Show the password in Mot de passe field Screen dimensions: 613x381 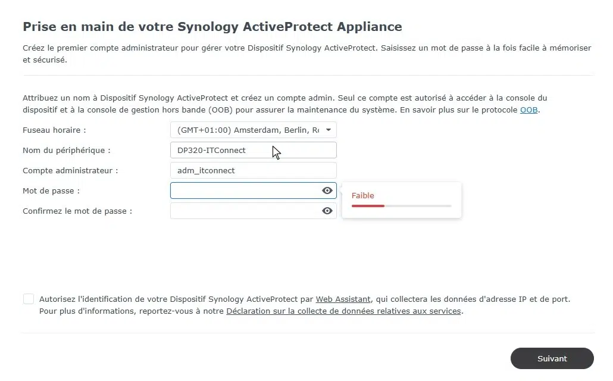click(327, 190)
